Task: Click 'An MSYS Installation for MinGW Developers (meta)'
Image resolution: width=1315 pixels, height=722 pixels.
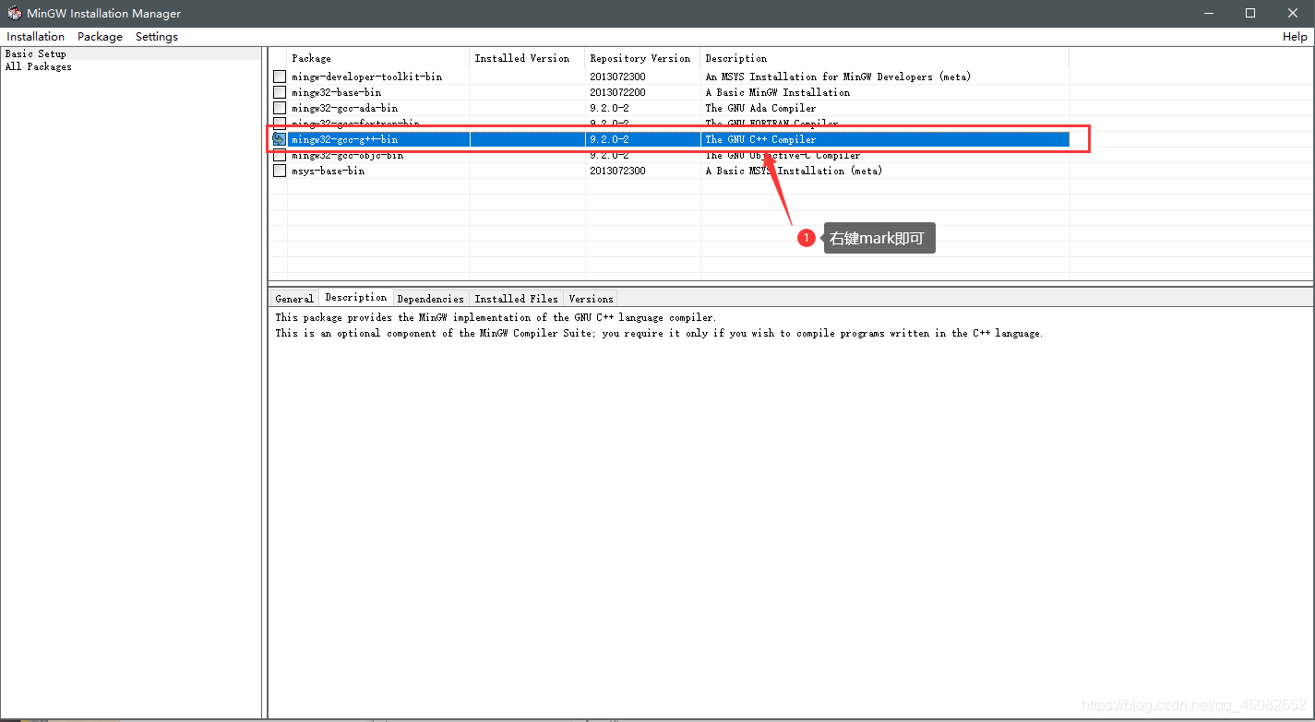Action: click(x=839, y=77)
